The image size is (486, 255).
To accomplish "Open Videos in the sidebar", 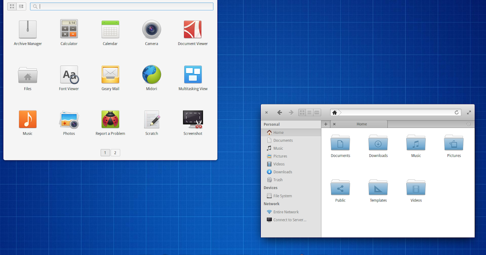I will [291, 164].
